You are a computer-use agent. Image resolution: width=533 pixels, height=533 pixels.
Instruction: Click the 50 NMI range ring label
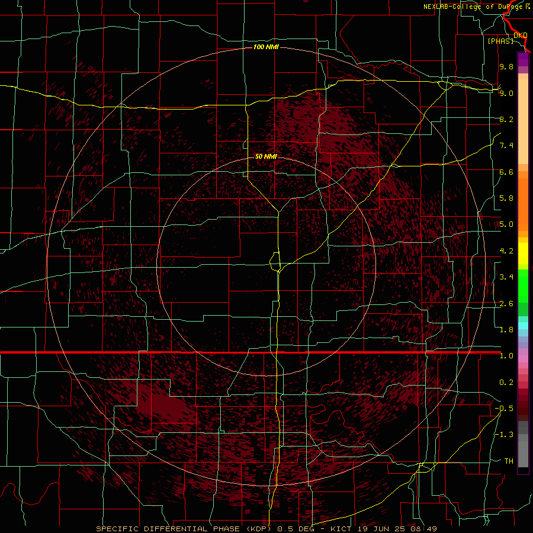coord(266,156)
